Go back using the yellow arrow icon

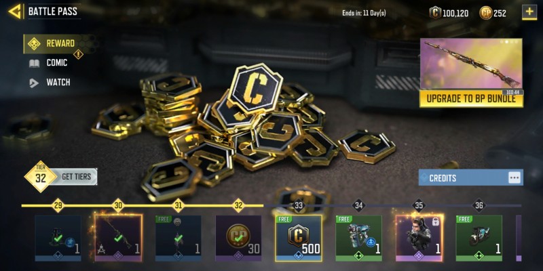click(x=14, y=12)
